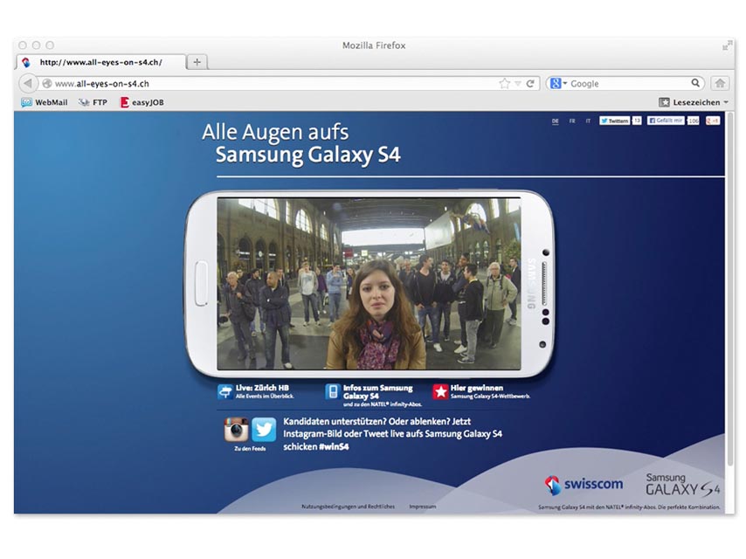Click the live video on the phone screen

tap(369, 284)
